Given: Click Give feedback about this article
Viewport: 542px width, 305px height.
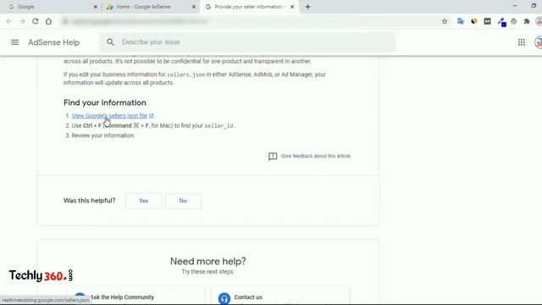Looking at the screenshot, I should 315,156.
